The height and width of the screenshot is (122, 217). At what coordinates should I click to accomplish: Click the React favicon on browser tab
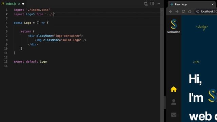pyautogui.click(x=172, y=4)
